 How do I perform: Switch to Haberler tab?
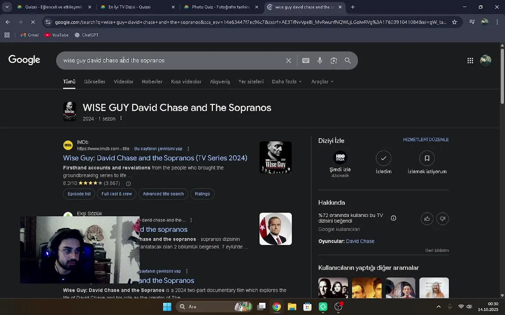click(x=152, y=82)
